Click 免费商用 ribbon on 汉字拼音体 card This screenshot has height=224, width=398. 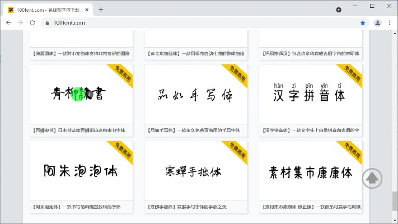pyautogui.click(x=352, y=74)
